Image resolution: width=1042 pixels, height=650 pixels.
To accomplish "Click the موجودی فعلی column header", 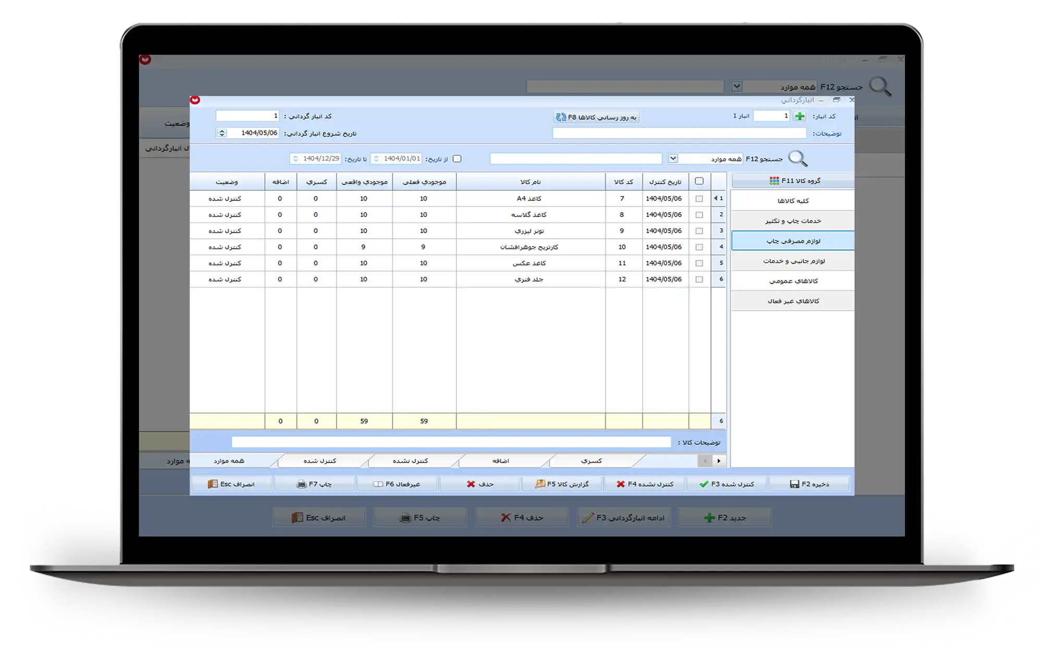I will click(424, 182).
